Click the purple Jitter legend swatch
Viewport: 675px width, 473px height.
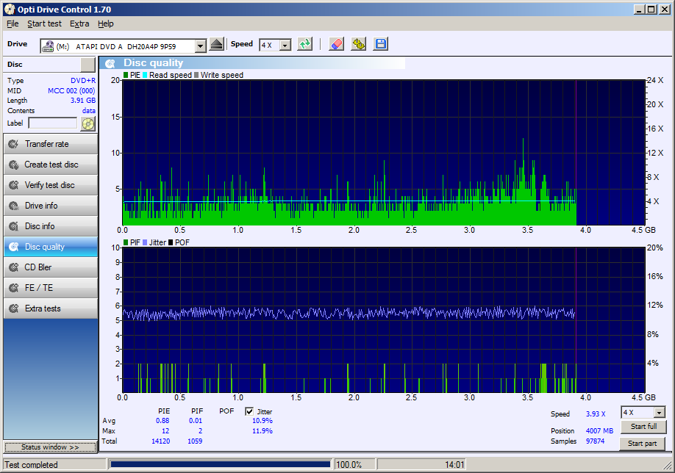[x=145, y=242]
